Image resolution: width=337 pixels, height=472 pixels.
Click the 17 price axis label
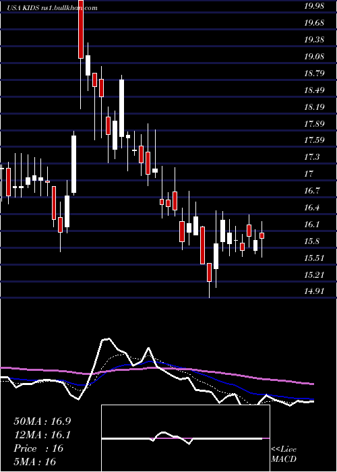click(x=309, y=174)
